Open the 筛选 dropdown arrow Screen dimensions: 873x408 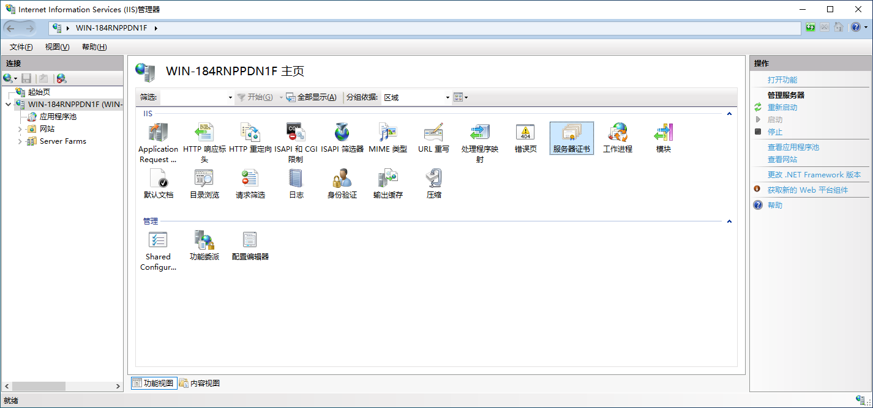click(230, 97)
